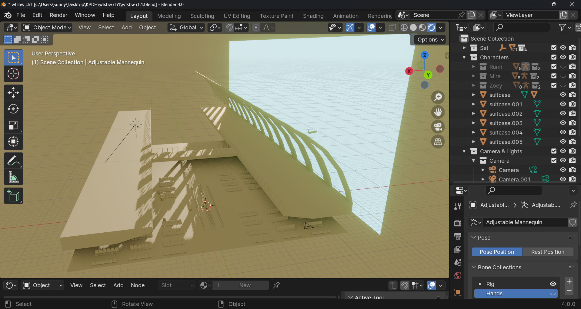The width and height of the screenshot is (581, 309).
Task: Remove the selected bone collection
Action: click(x=569, y=291)
